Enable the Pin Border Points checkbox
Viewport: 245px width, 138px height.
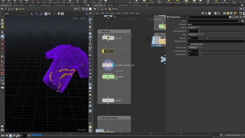click(189, 44)
